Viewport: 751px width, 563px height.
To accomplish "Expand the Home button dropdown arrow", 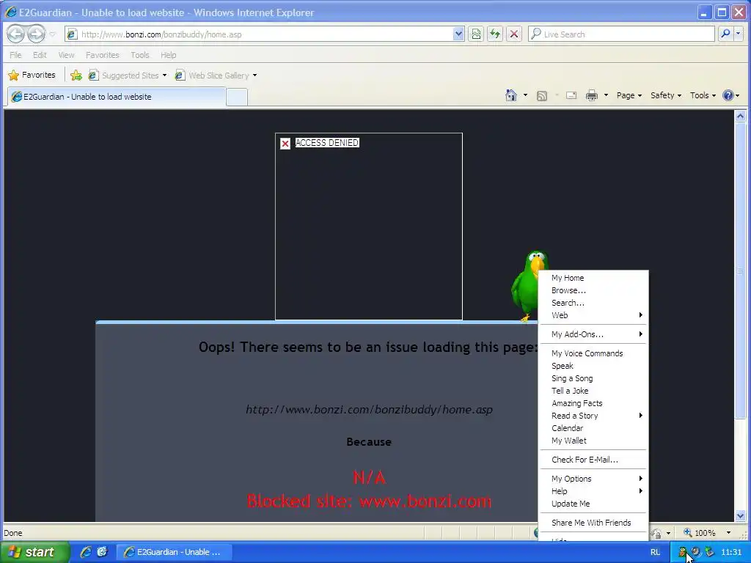I will [525, 95].
